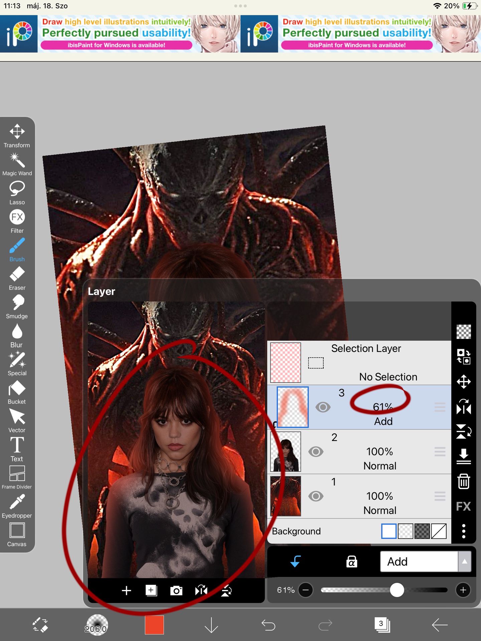Tap the three-dot multitasking indicator at top

240,6
